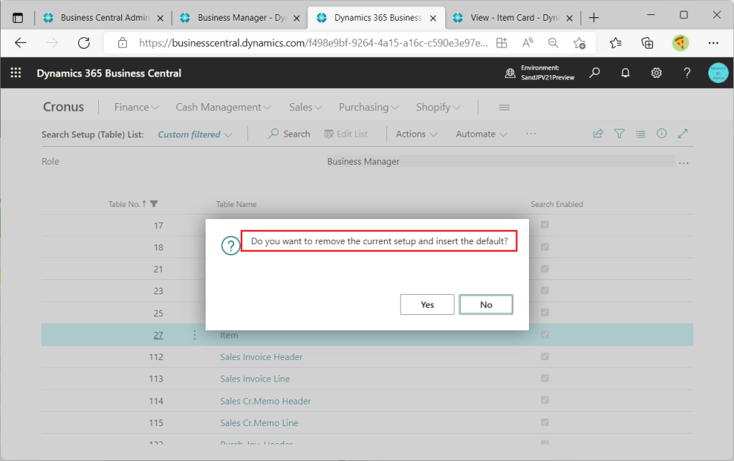Open the user account avatar
The image size is (734, 461).
click(718, 73)
